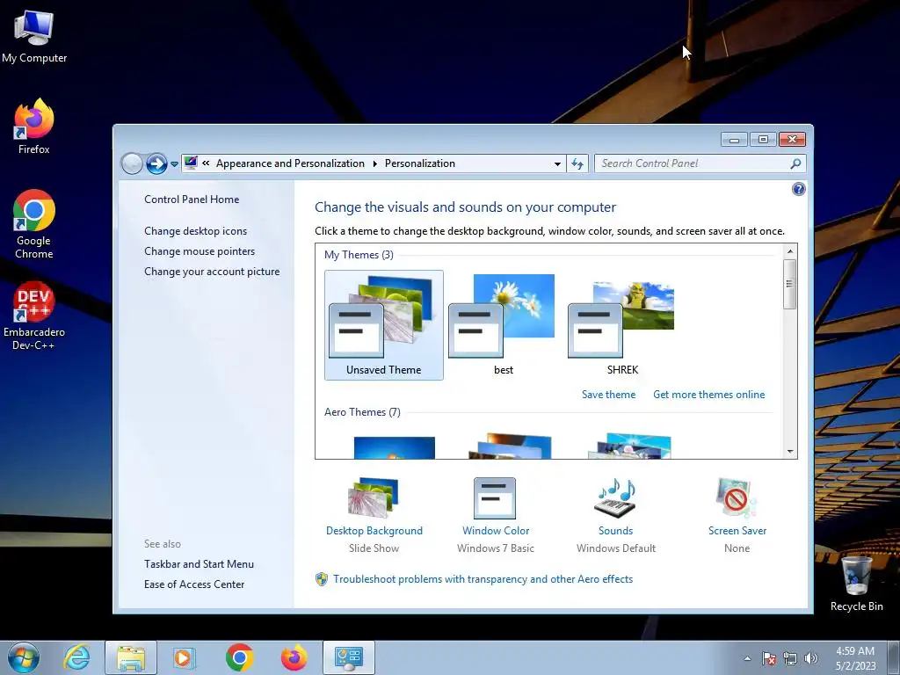The width and height of the screenshot is (900, 675).
Task: Click Change your account picture link
Action: coord(212,272)
